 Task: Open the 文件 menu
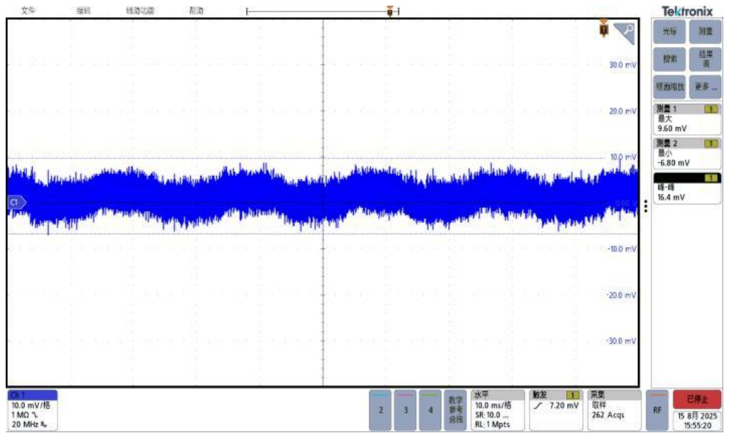pyautogui.click(x=28, y=10)
